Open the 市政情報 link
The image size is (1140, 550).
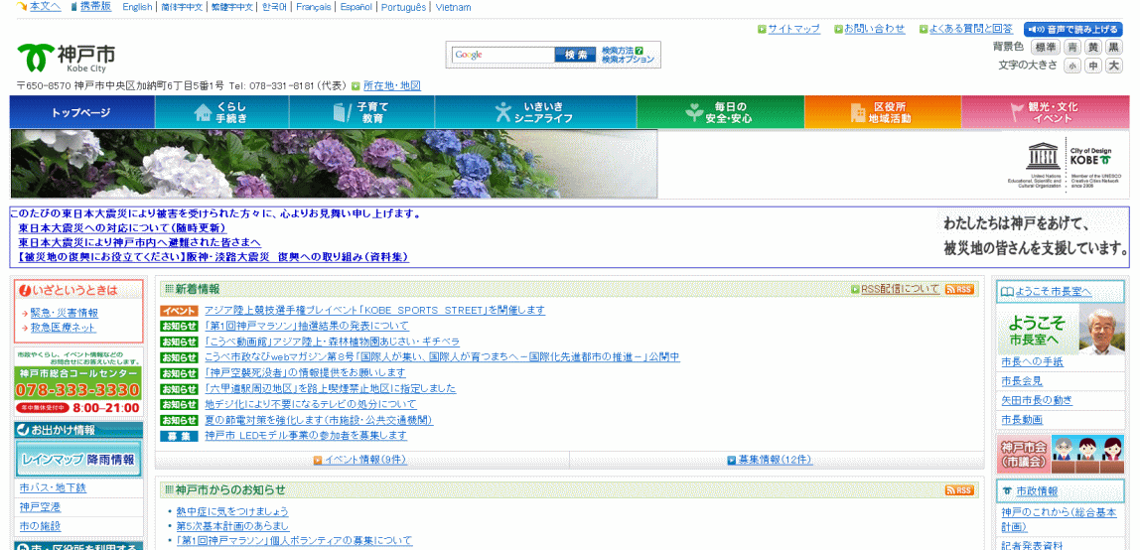tap(1037, 491)
